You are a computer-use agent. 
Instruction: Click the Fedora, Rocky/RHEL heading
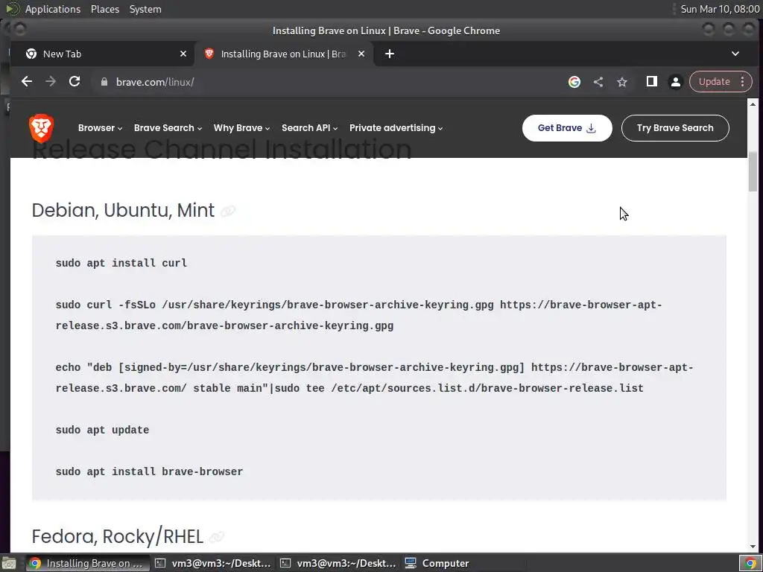(117, 536)
